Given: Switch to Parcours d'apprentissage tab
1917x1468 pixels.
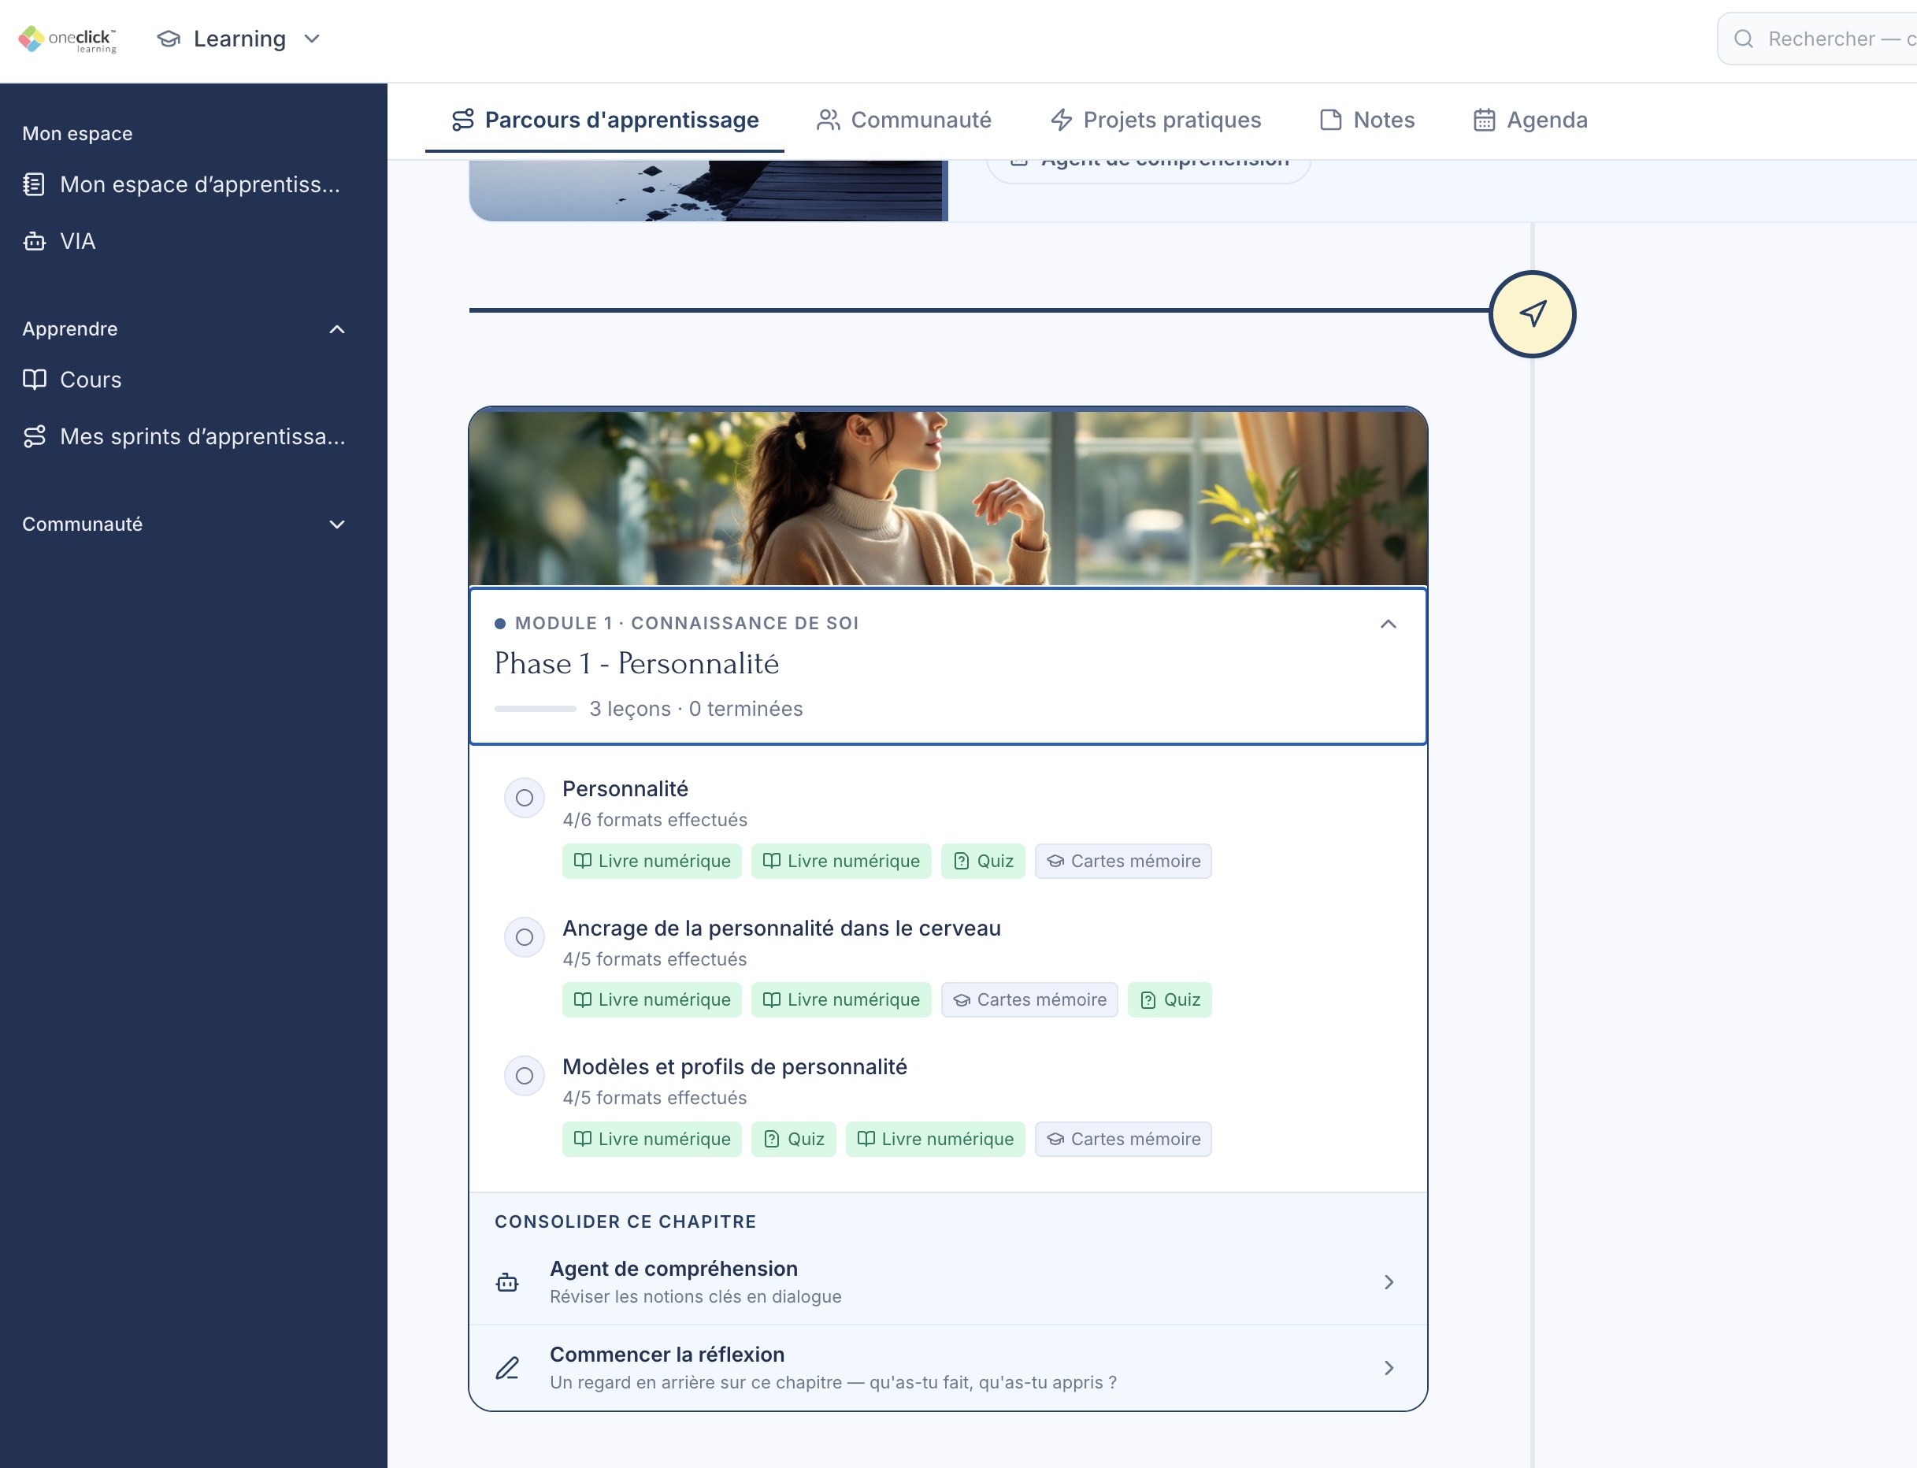Looking at the screenshot, I should pyautogui.click(x=605, y=120).
